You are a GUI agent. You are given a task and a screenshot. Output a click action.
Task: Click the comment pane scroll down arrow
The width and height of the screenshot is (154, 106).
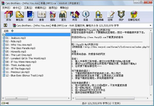point(151,95)
